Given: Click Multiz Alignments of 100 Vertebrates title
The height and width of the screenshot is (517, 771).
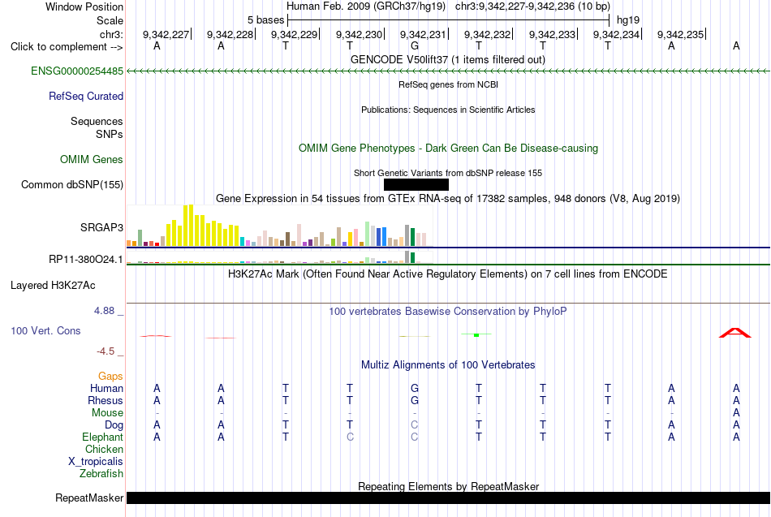Looking at the screenshot, I should coord(448,365).
